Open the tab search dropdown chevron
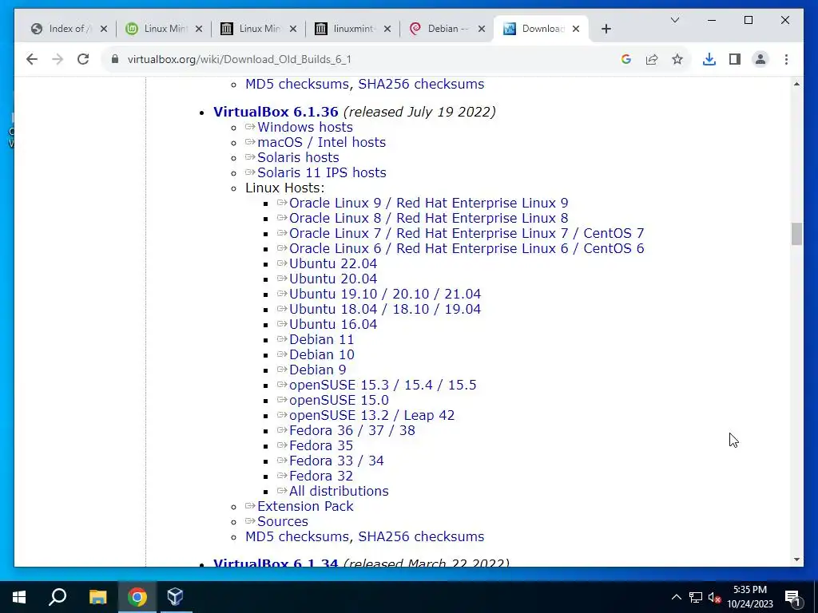 coord(674,20)
